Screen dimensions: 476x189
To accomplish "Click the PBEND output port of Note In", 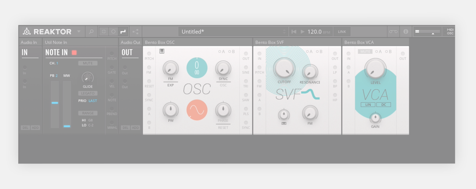I will [x=112, y=109].
